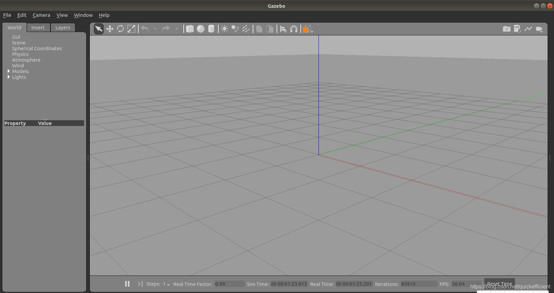
Task: Insert a sphere shape
Action: coord(200,29)
